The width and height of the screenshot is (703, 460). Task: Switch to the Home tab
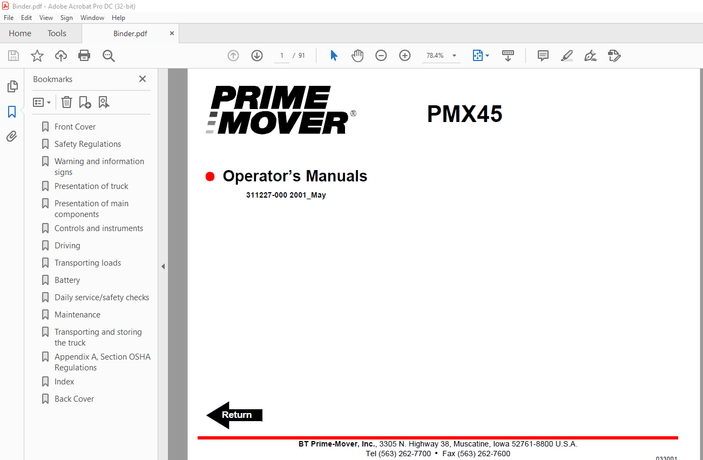coord(20,33)
